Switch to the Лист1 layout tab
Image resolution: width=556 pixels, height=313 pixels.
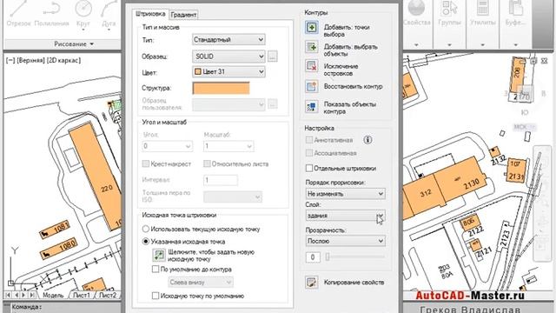[x=81, y=295]
